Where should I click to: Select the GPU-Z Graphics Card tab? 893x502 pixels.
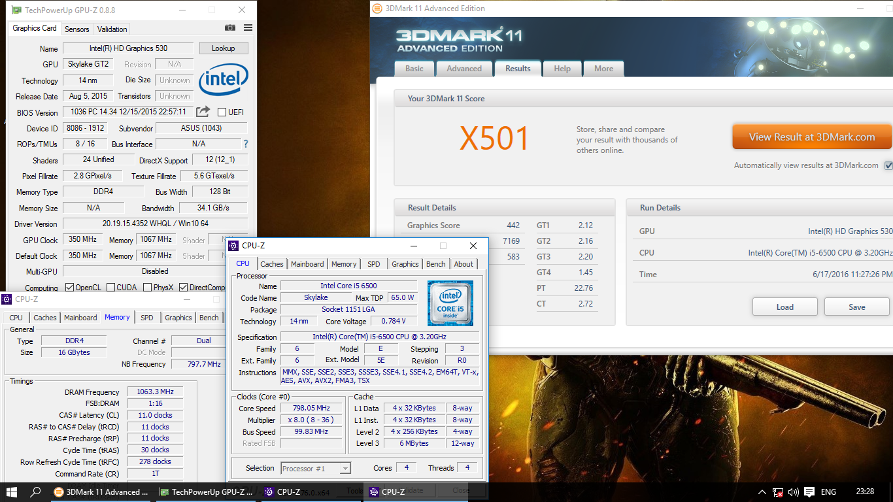point(35,28)
